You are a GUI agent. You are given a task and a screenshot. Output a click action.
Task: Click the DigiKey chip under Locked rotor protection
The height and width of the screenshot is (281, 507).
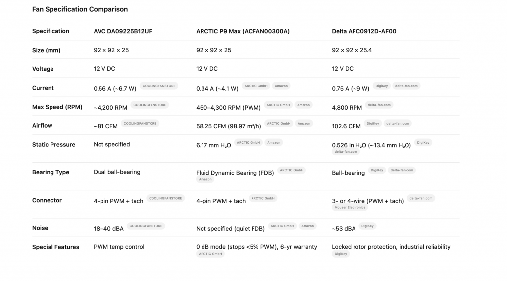(340, 254)
